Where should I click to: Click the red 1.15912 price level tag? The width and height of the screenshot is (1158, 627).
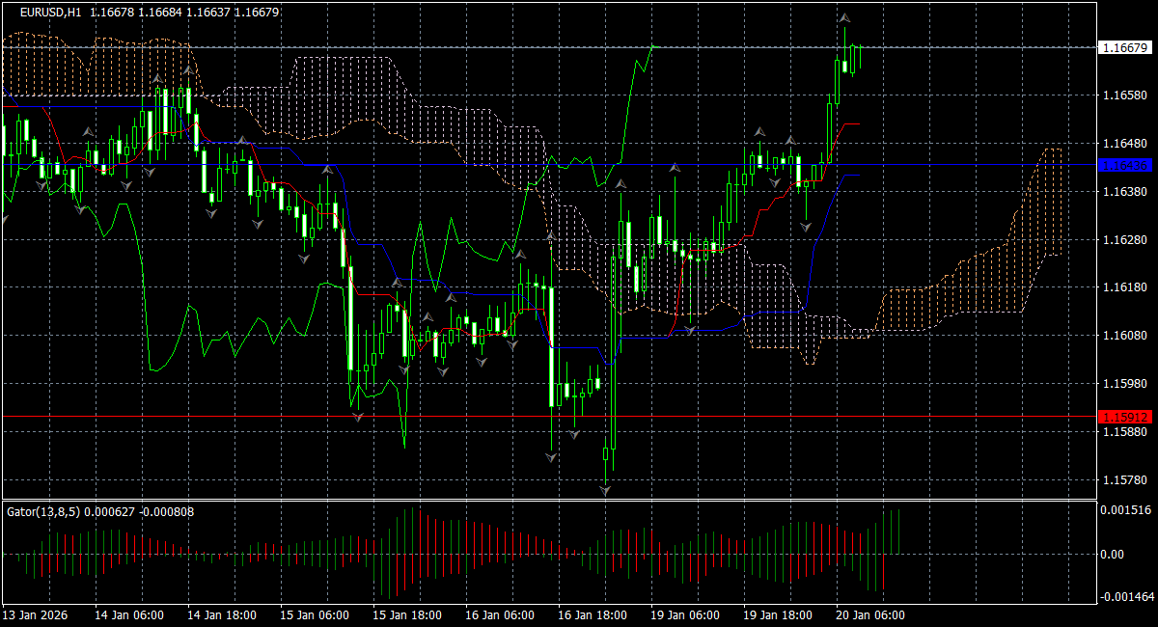1125,417
